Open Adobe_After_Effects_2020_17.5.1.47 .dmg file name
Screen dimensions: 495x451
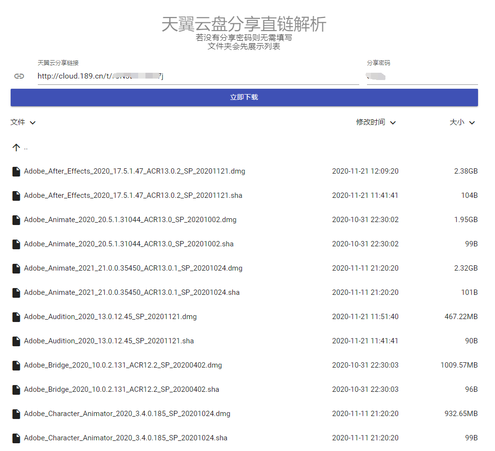134,171
